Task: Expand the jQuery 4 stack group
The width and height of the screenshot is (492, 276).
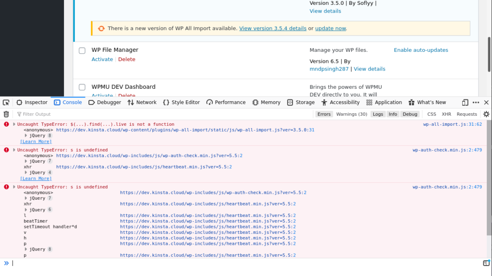Action: [x=26, y=173]
